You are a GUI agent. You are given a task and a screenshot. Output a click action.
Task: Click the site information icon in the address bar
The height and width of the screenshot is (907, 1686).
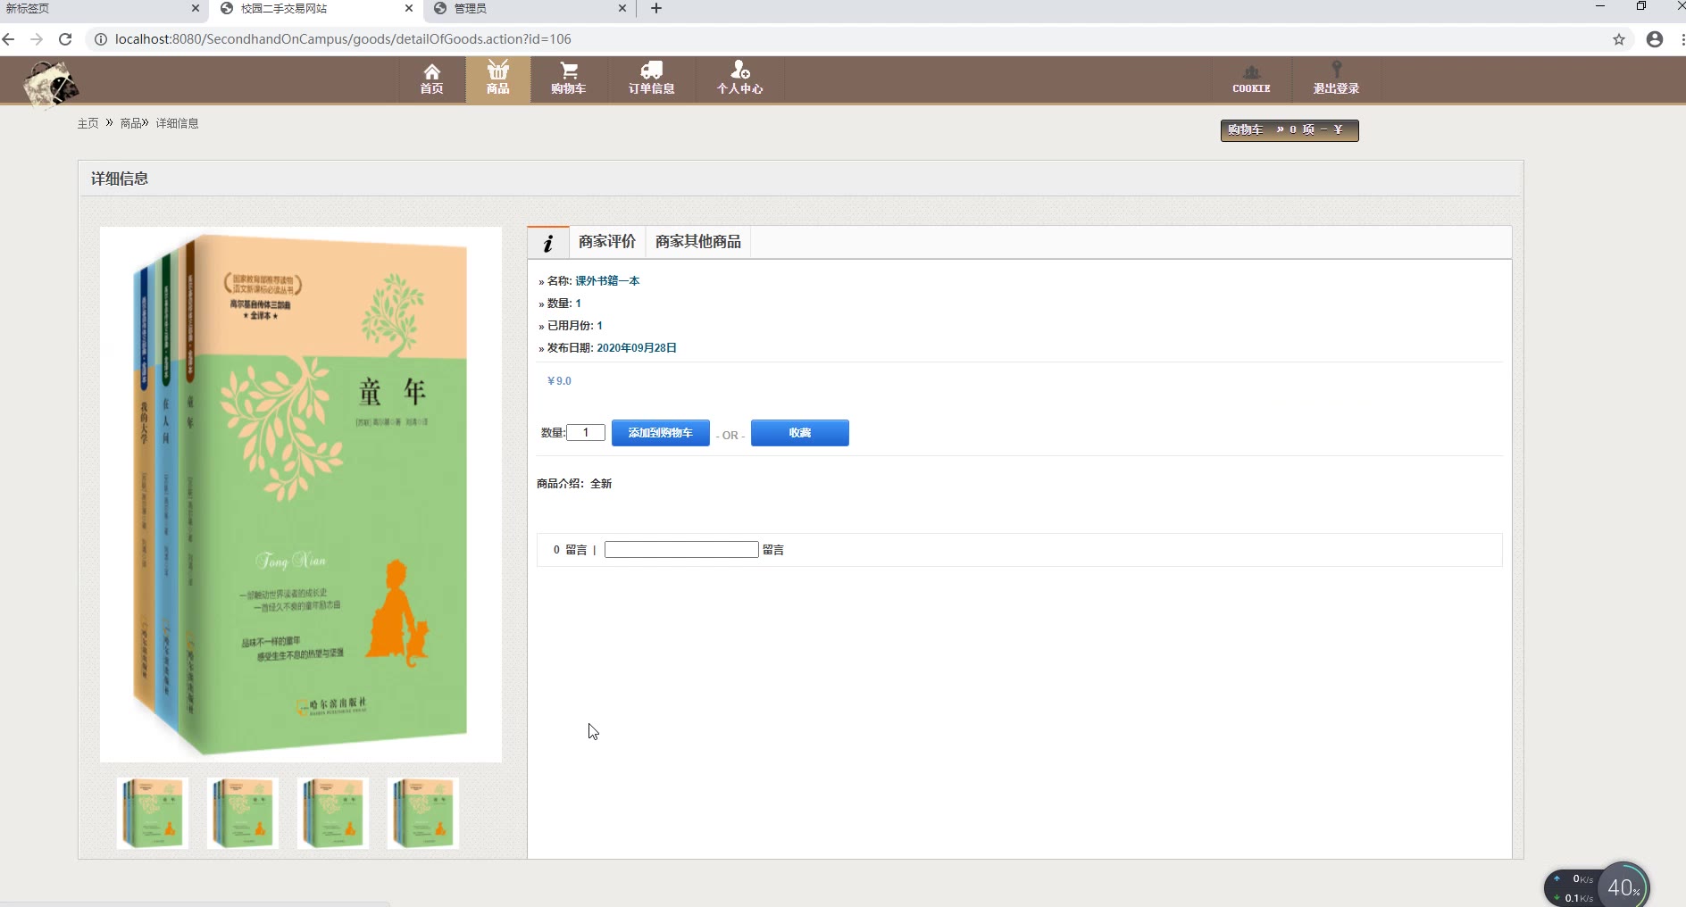pyautogui.click(x=101, y=39)
